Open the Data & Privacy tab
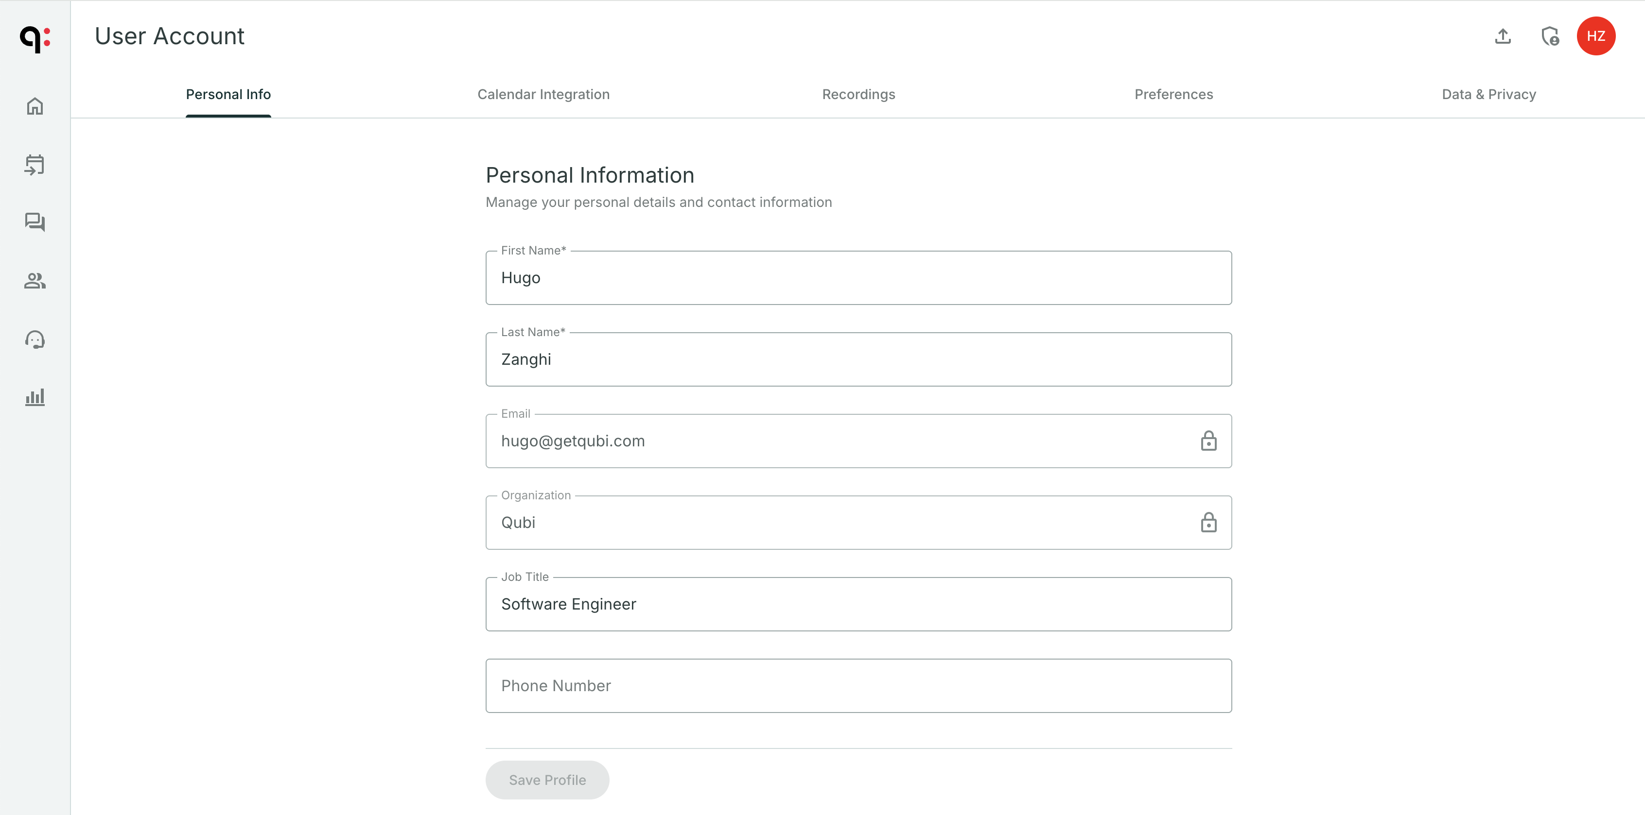This screenshot has width=1645, height=815. 1488,94
